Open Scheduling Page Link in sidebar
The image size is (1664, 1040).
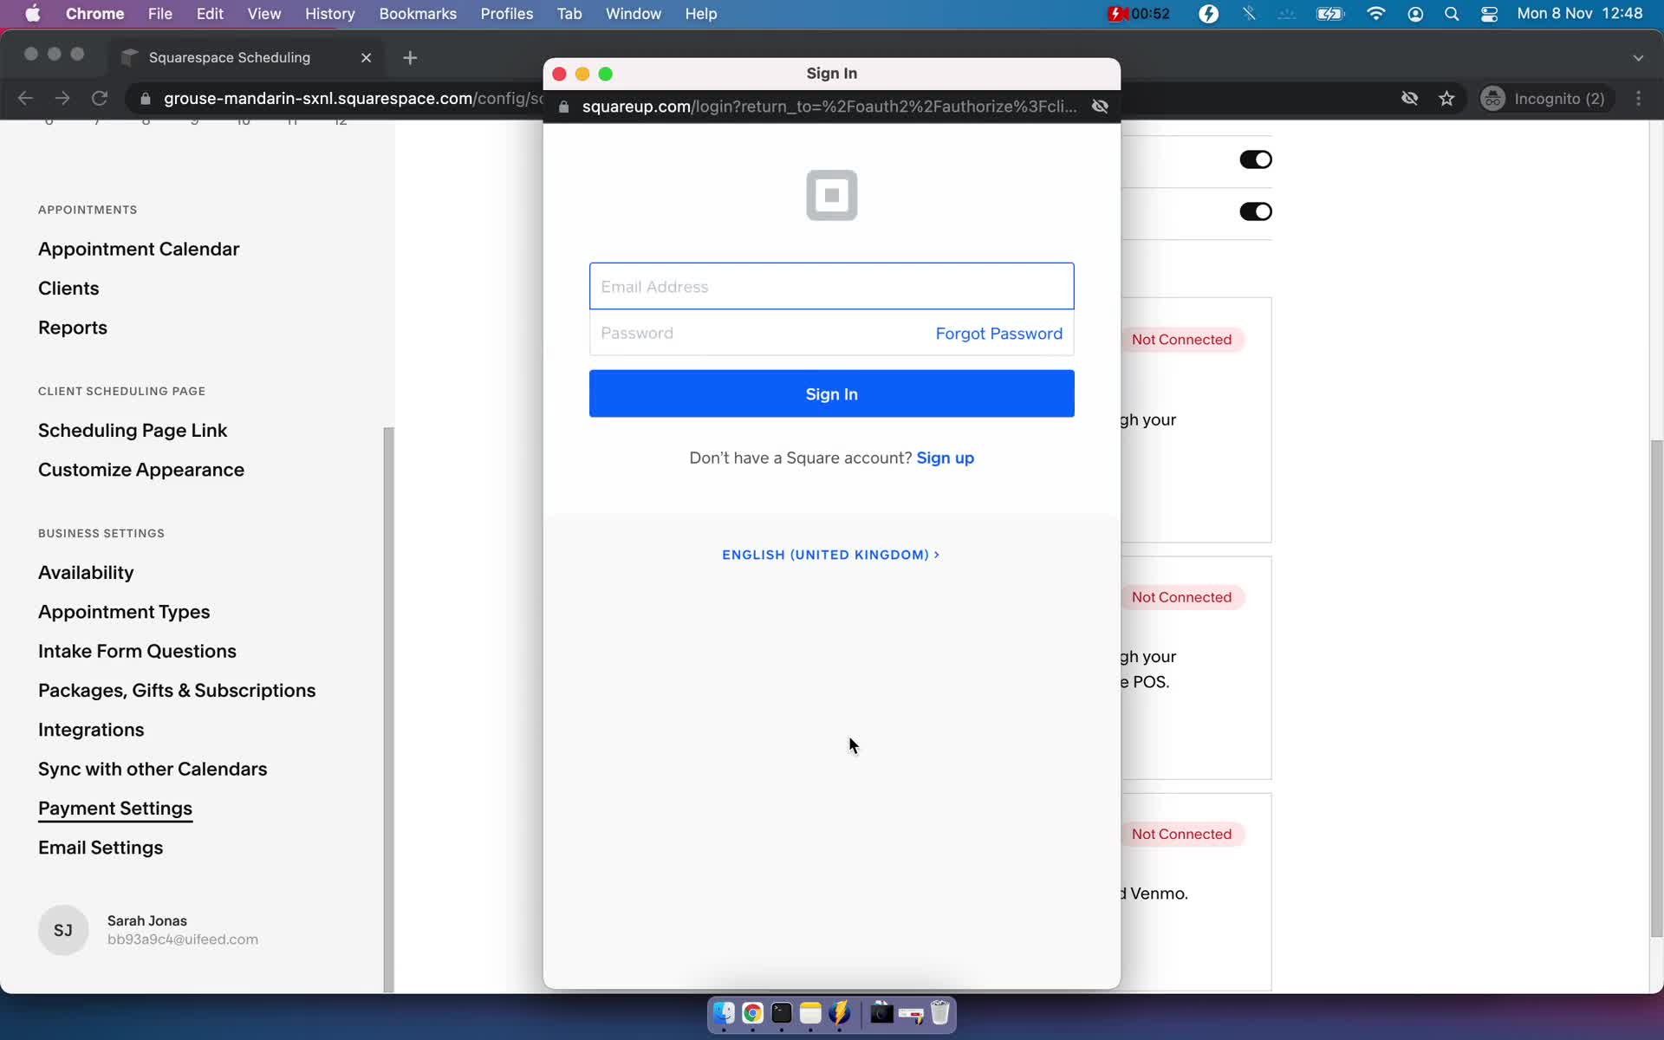click(133, 431)
